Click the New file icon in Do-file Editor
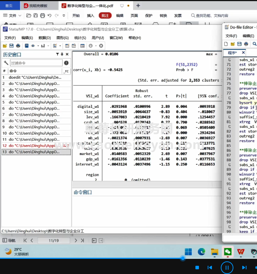Viewport: 257px width, 274px height. [226, 44]
